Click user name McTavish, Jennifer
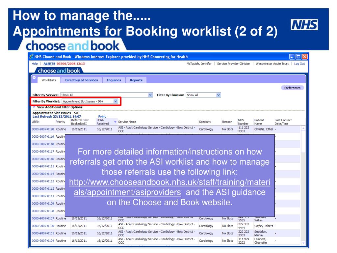 [199, 64]
